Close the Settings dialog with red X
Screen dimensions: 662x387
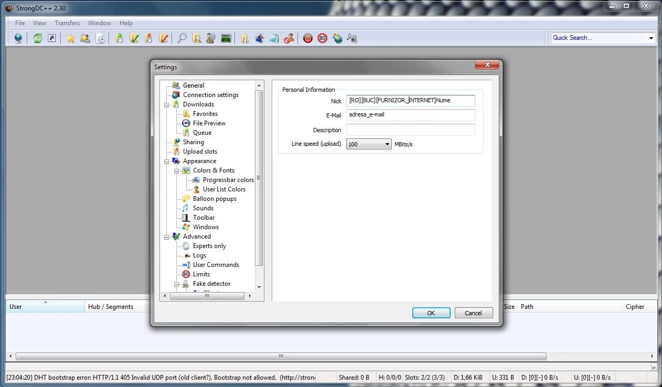[486, 64]
